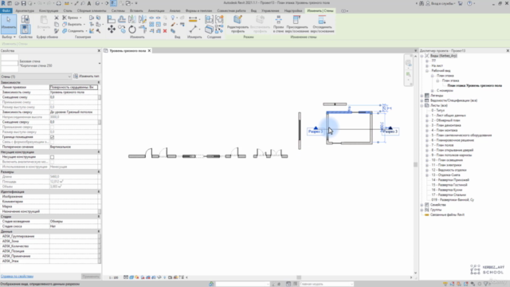510x287 pixels.
Task: Click the Align tool icon
Action: [x=112, y=19]
